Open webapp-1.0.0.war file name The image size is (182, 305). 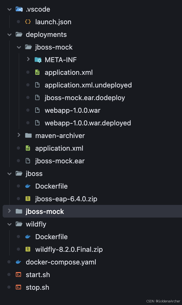(72, 110)
